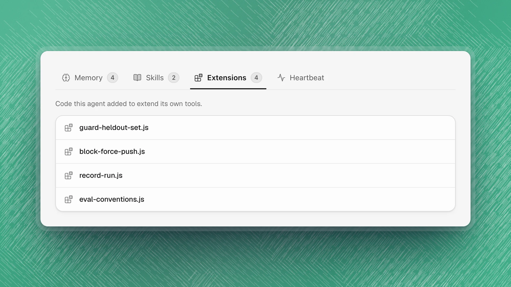
Task: Open the Memory tab
Action: coord(90,78)
